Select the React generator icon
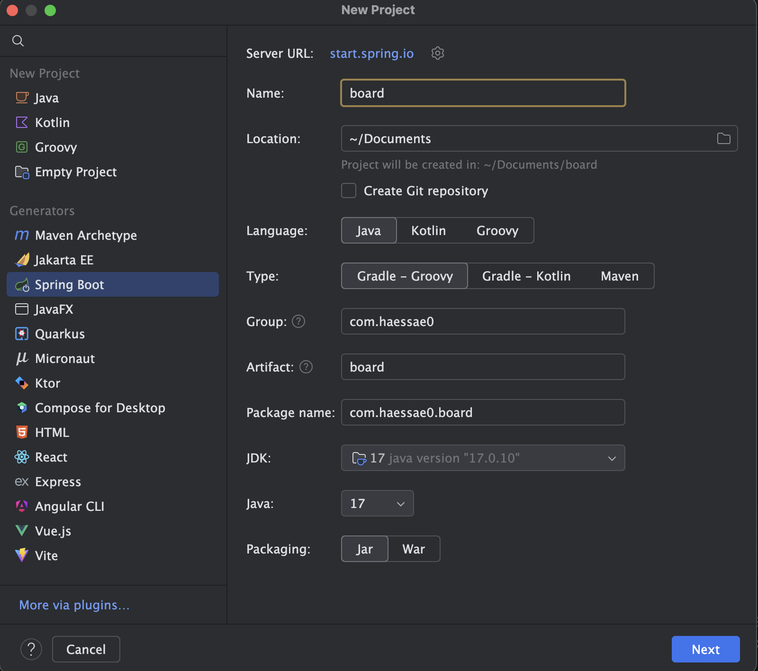This screenshot has width=758, height=671. point(22,457)
